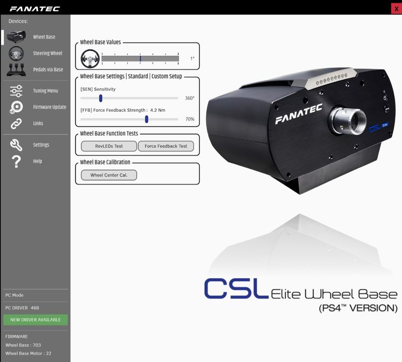Open the Links menu entry
This screenshot has height=362, width=402.
click(38, 123)
